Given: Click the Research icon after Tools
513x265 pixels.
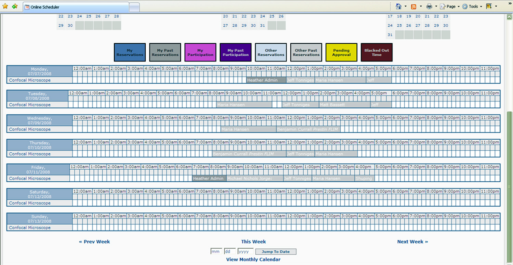Looking at the screenshot, I should pyautogui.click(x=489, y=6).
